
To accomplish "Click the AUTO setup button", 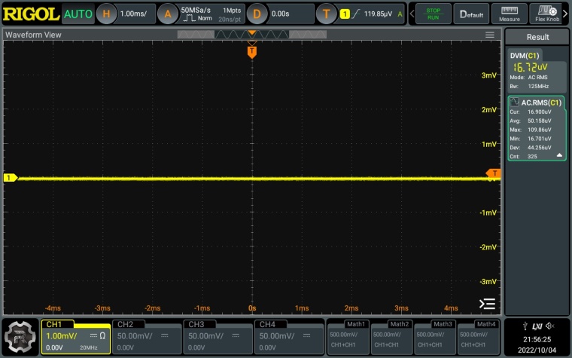I will click(x=78, y=14).
